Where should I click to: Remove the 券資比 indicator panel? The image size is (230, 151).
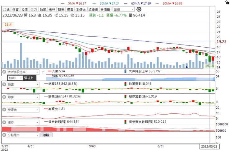[4, 110]
